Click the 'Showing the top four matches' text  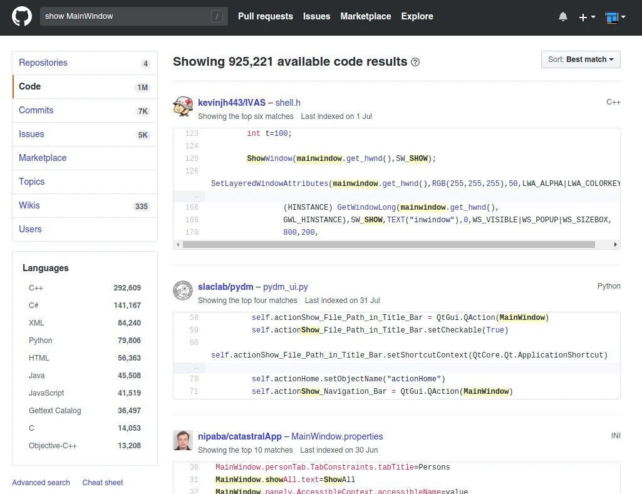point(247,301)
